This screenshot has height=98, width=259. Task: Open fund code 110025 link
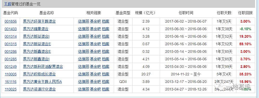(x=11, y=89)
